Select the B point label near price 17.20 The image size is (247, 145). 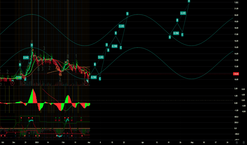click(x=116, y=33)
